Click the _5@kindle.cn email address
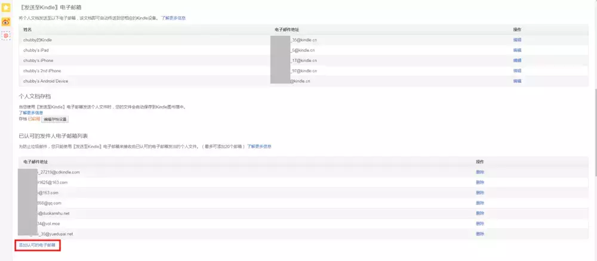Image resolution: width=597 pixels, height=261 pixels. click(303, 50)
